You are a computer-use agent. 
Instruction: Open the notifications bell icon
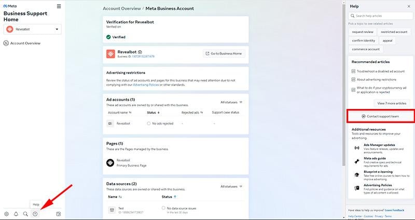pyautogui.click(x=16, y=214)
